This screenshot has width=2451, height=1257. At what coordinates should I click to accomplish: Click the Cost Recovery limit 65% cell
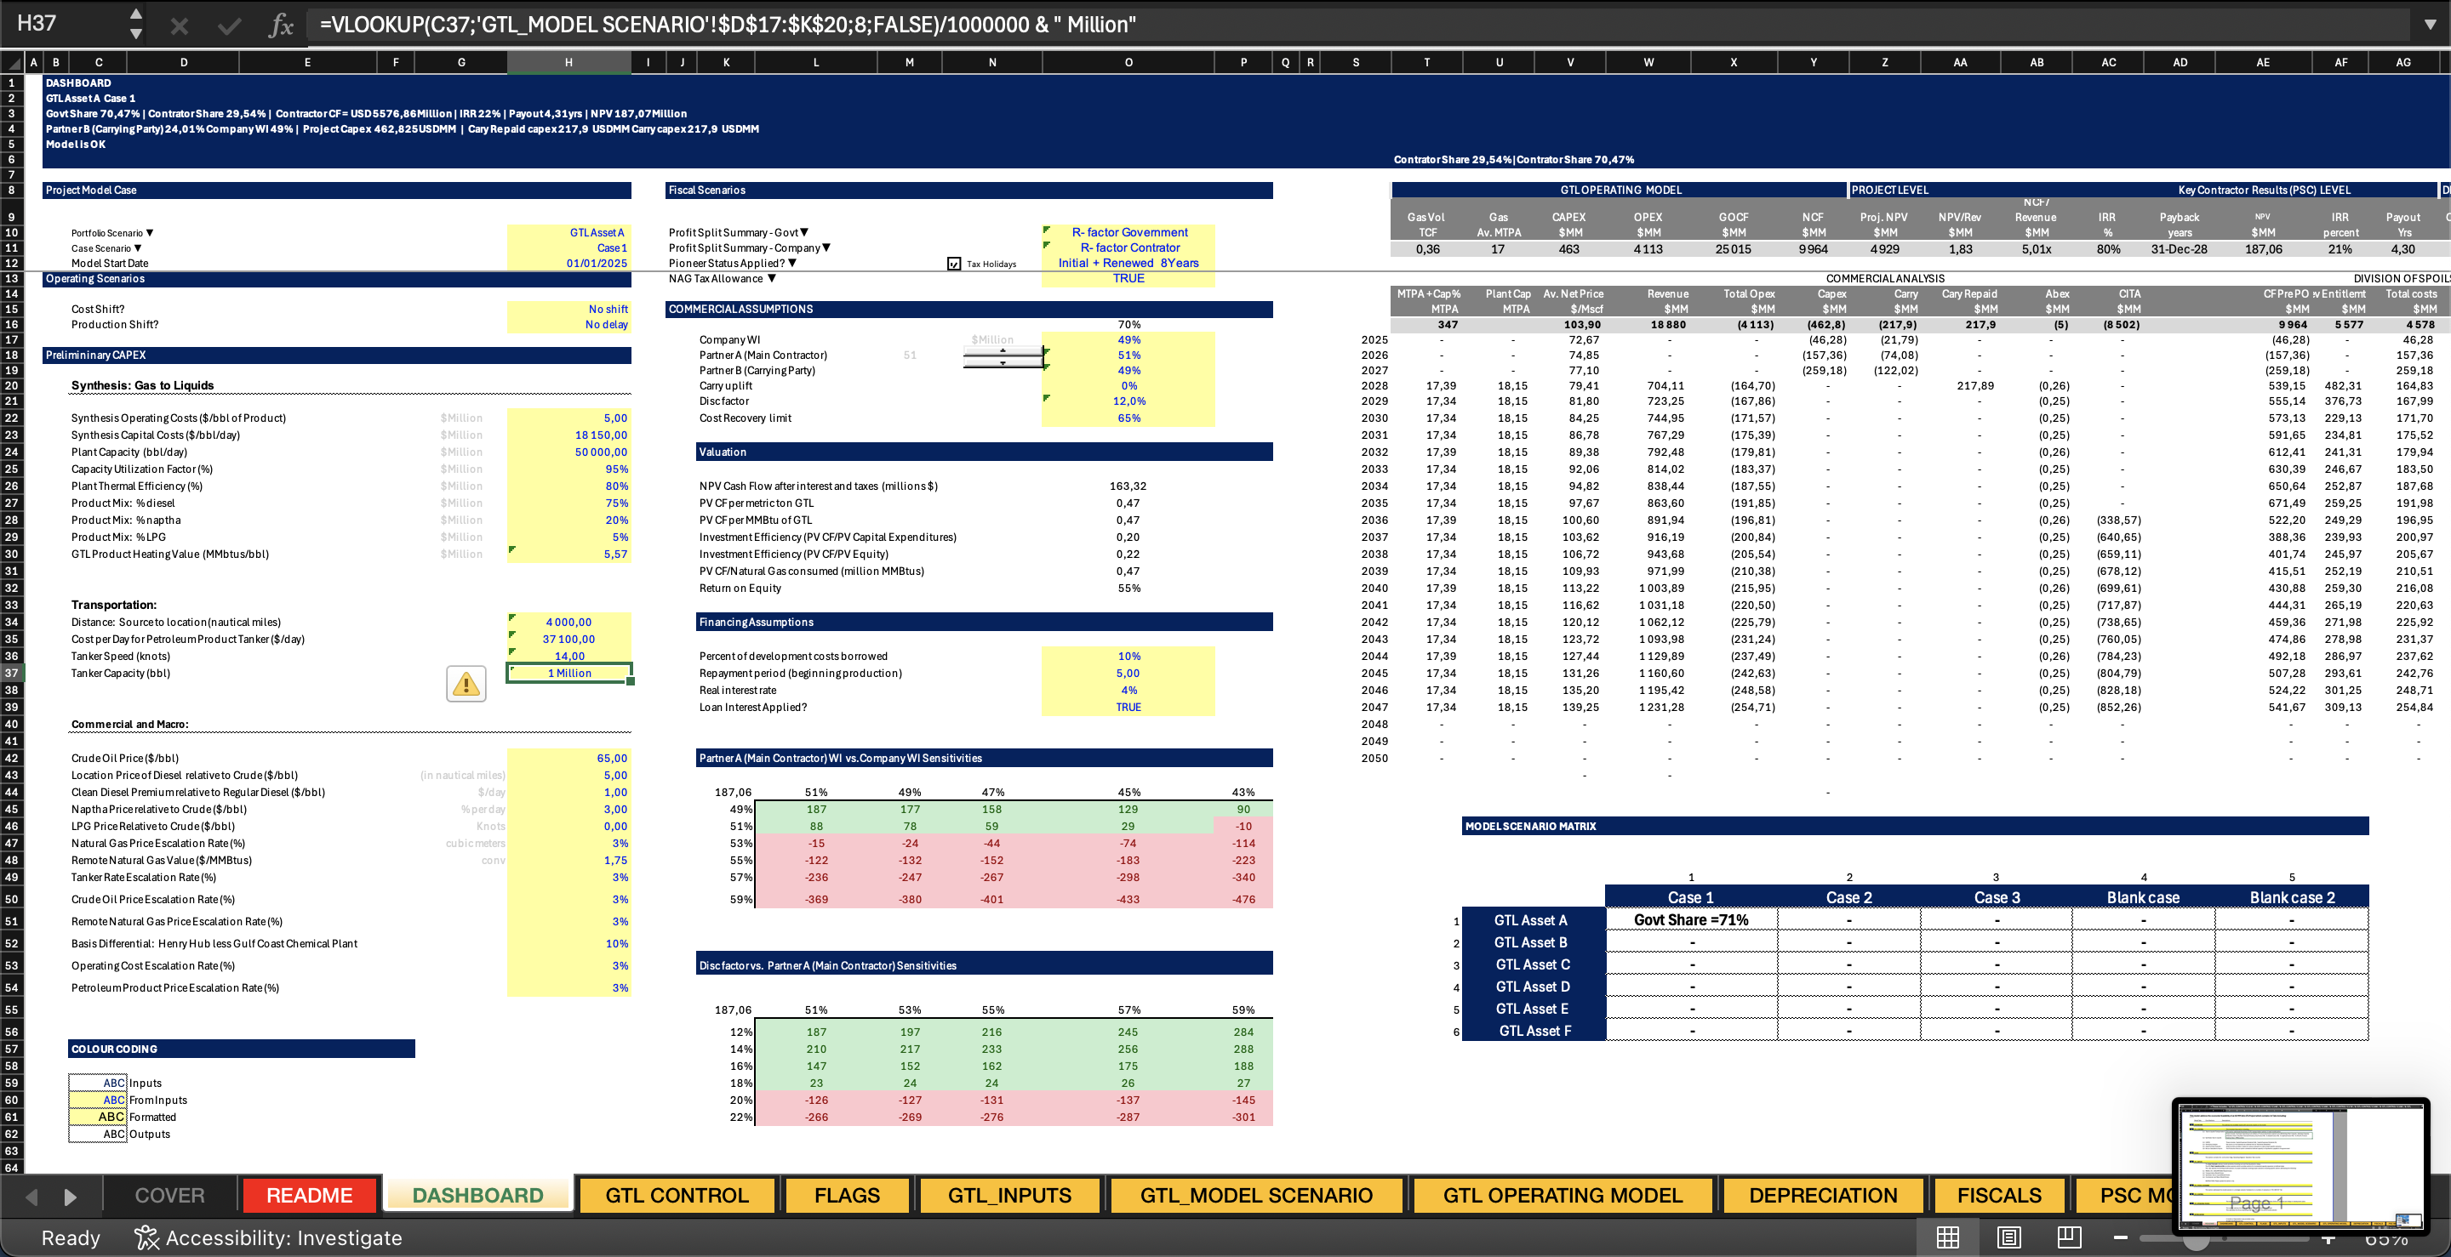tap(1128, 418)
